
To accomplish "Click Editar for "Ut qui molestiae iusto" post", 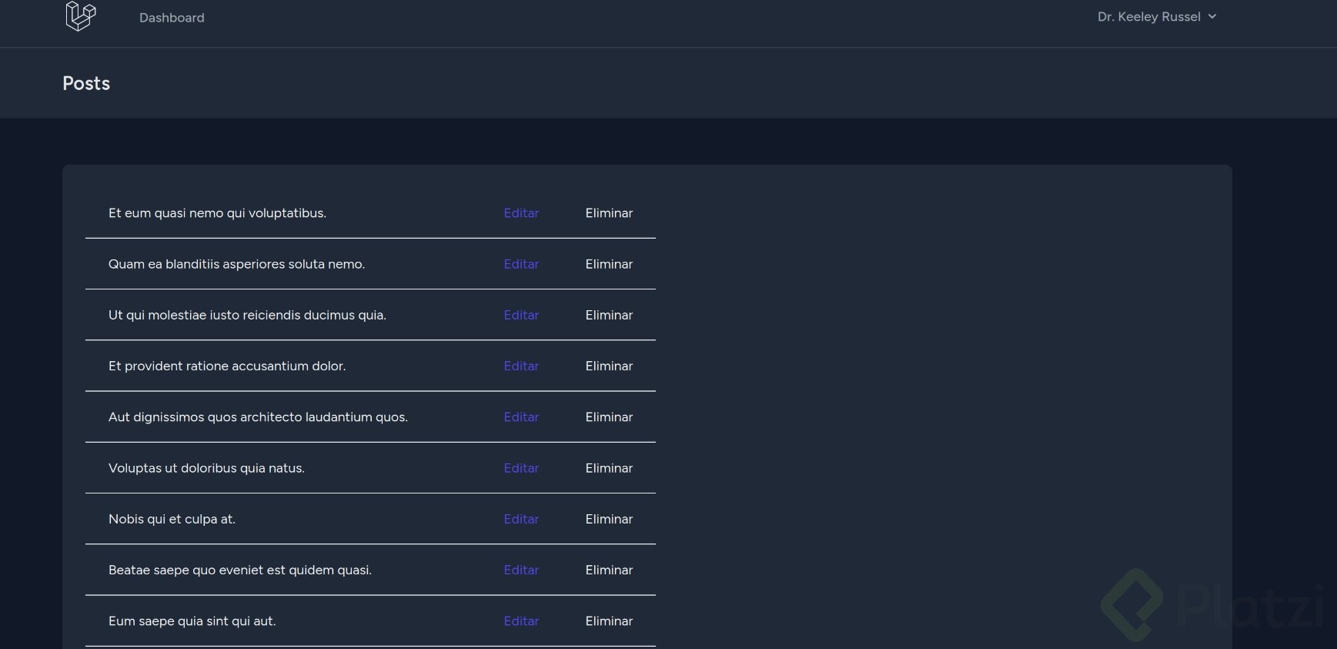I will [521, 315].
